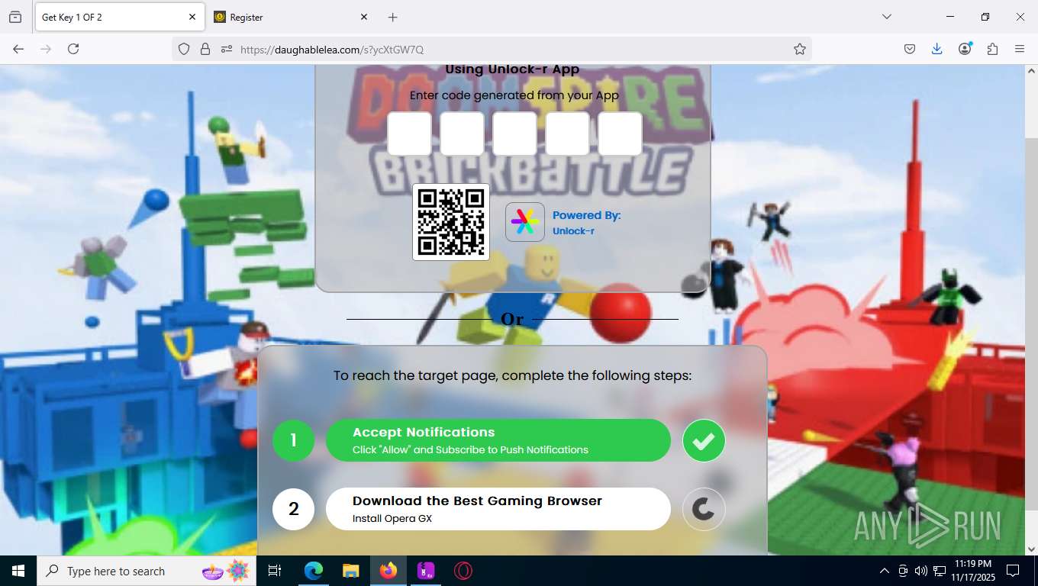This screenshot has height=586, width=1038.
Task: Click Download the Best Gaming Browser button
Action: [498, 509]
